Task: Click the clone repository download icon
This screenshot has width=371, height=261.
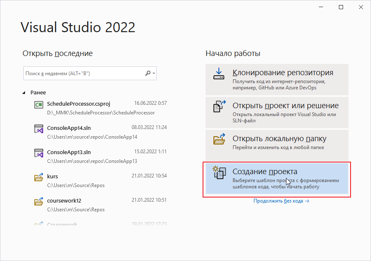Action: tap(219, 74)
